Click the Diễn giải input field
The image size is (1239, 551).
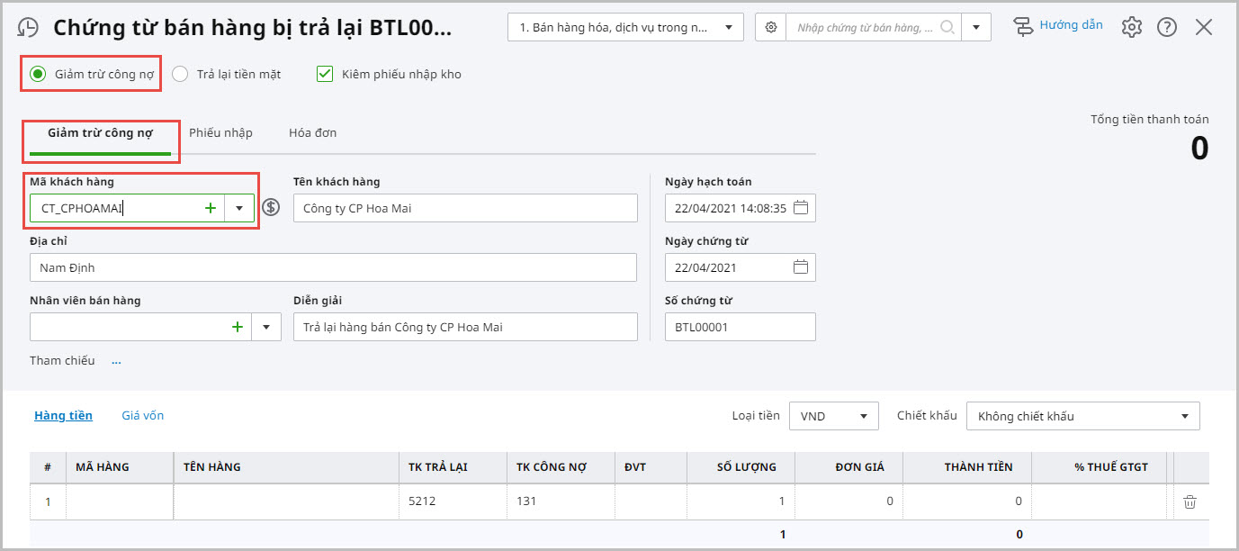click(464, 327)
